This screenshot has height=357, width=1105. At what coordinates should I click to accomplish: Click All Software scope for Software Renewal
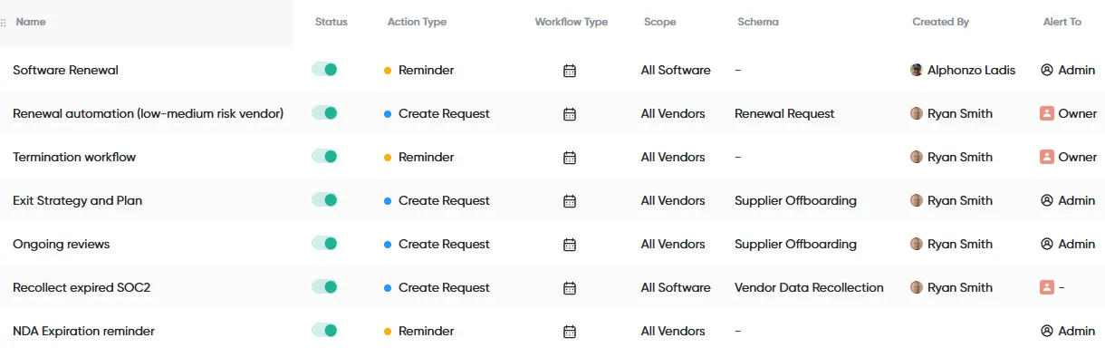point(676,70)
